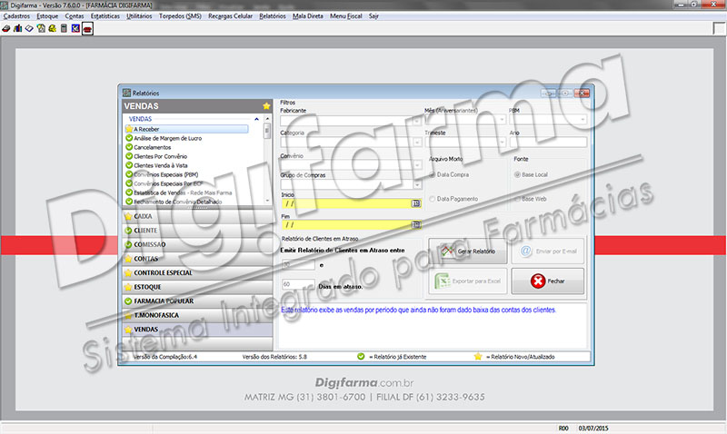Click the yellow figure toolbar icon

pos(53,29)
